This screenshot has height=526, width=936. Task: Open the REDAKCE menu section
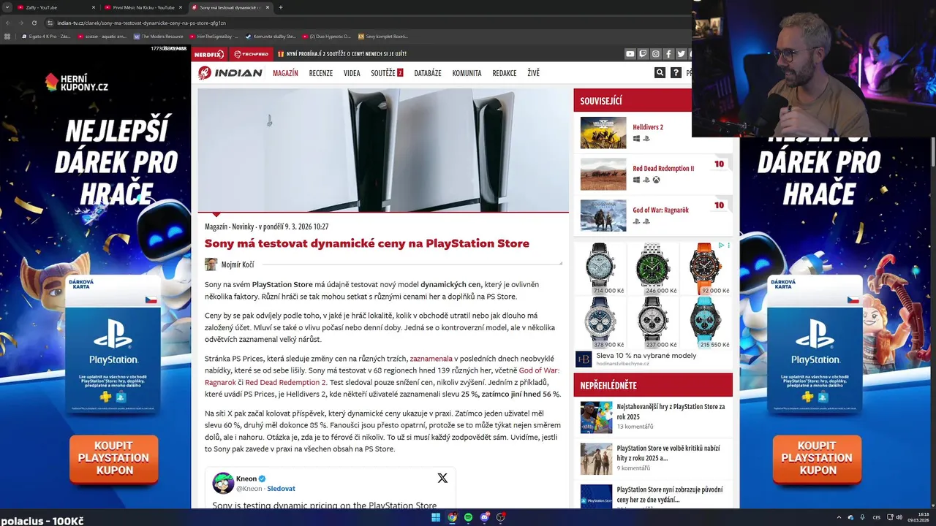[x=505, y=73]
